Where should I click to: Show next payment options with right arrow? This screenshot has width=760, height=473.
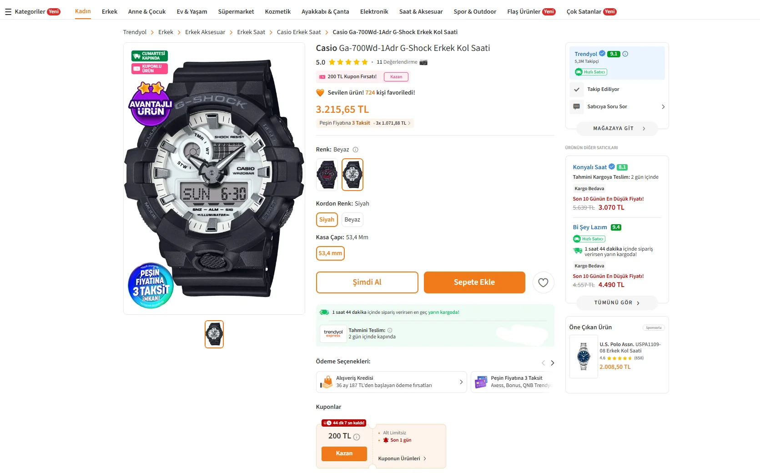pos(553,363)
